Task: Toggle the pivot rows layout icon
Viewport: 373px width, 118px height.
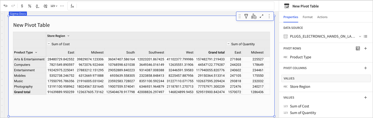Action: pos(358,48)
